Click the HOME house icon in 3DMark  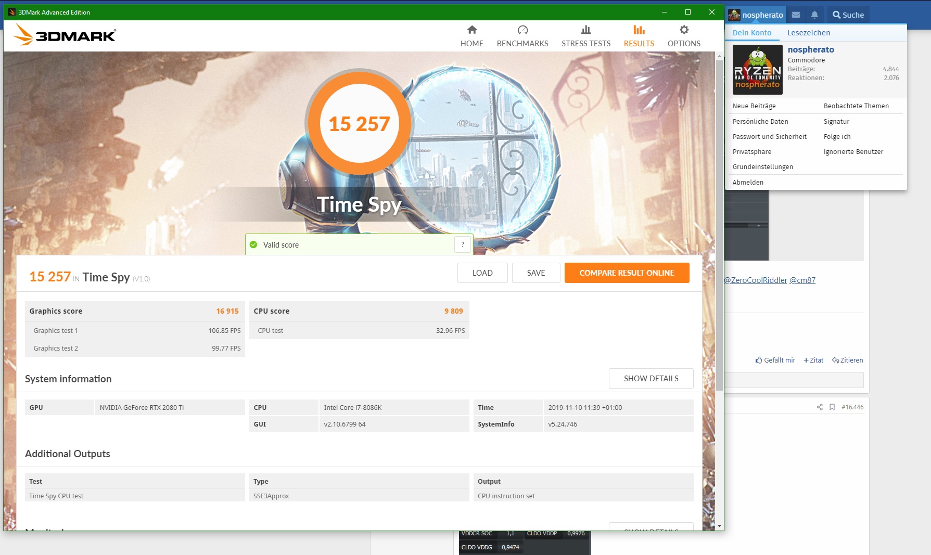pyautogui.click(x=471, y=30)
